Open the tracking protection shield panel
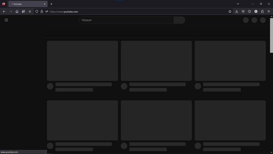Image resolution: width=273 pixels, height=154 pixels. [37, 11]
